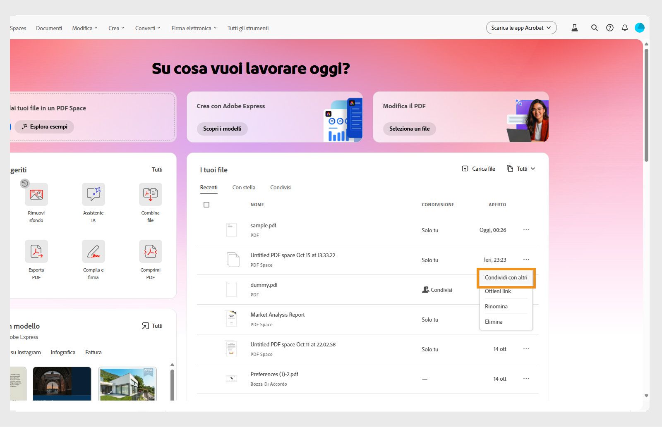Open the search icon

(x=594, y=28)
